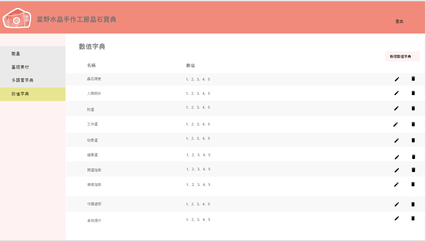The width and height of the screenshot is (426, 241).
Task: Click 登出 to log out
Action: [399, 21]
